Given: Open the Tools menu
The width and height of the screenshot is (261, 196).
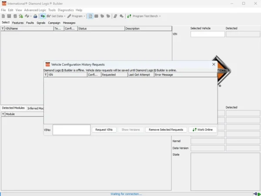Looking at the screenshot, I should tap(52, 10).
